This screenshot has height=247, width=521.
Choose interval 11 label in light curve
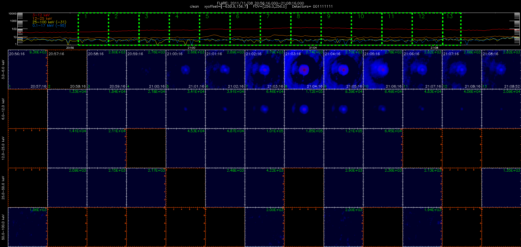391,16
